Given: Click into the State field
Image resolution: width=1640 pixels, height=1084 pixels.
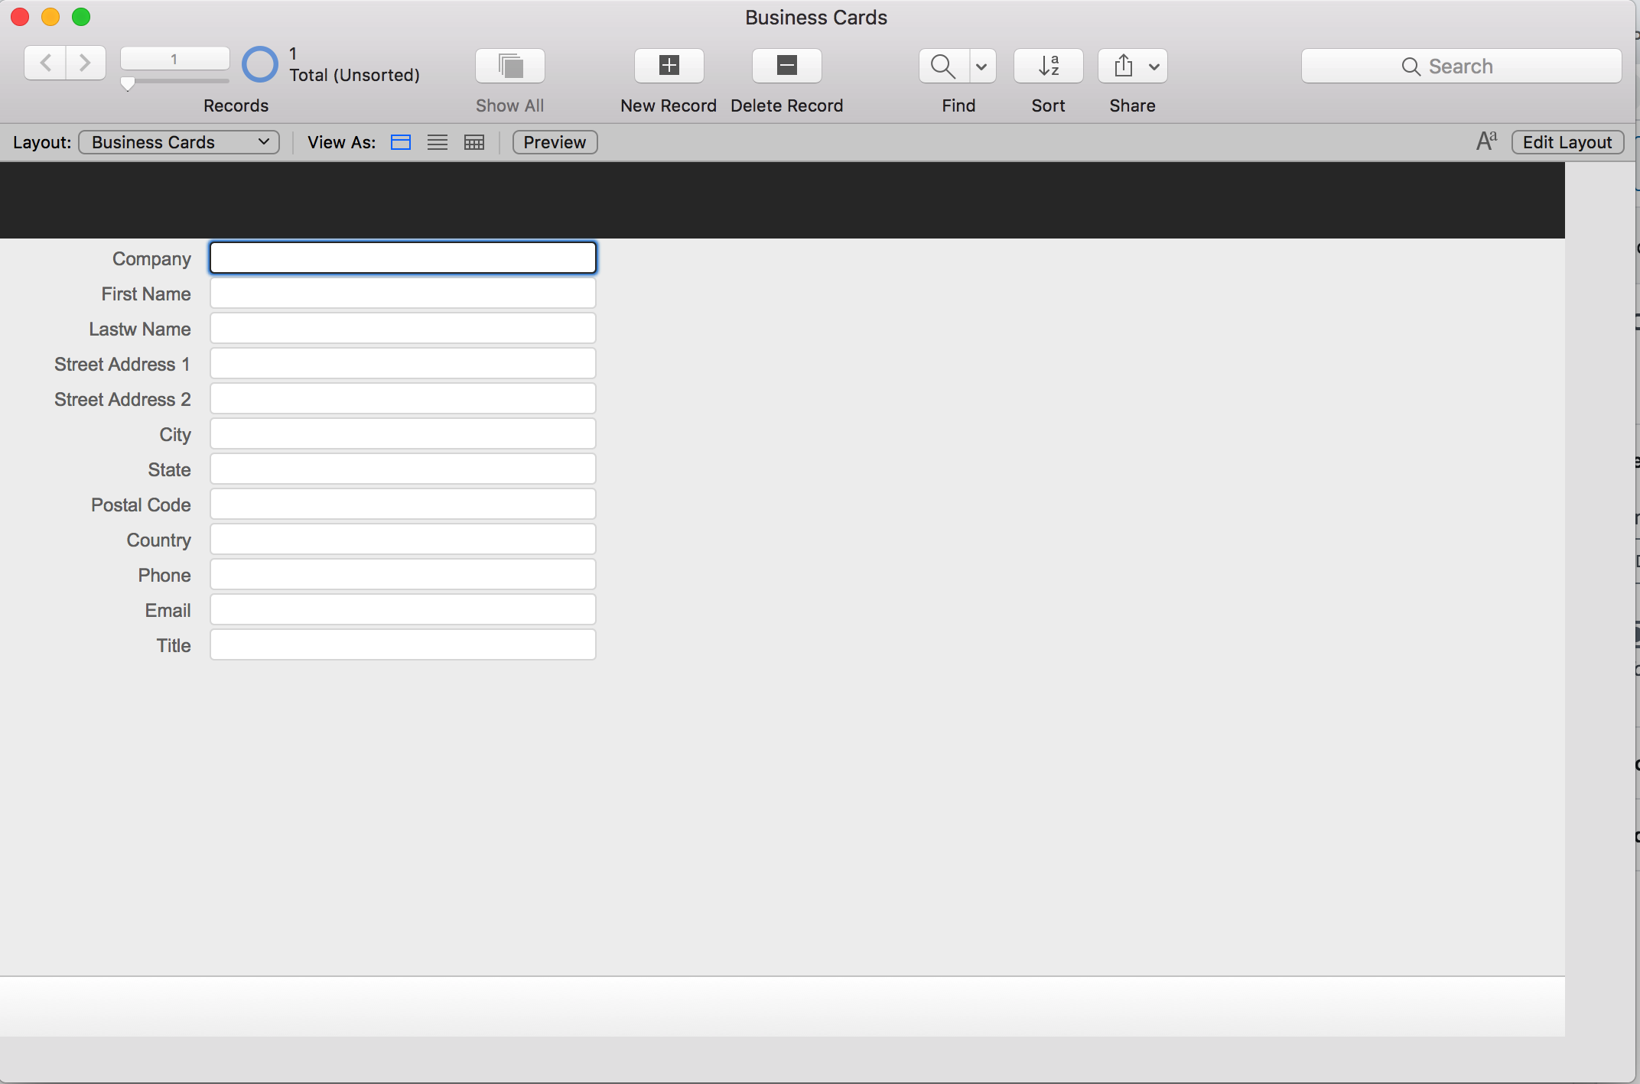Looking at the screenshot, I should click(x=403, y=469).
